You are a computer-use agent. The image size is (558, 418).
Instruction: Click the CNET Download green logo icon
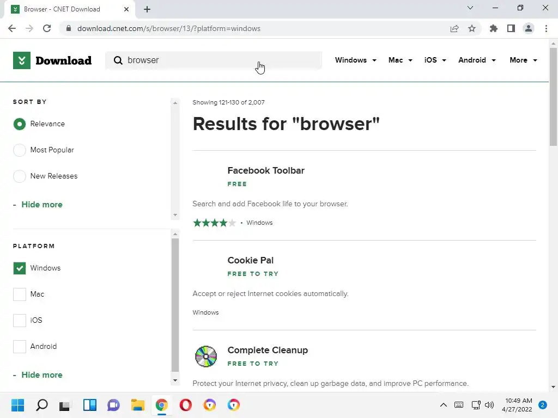tap(22, 60)
